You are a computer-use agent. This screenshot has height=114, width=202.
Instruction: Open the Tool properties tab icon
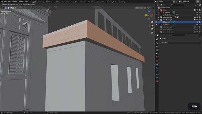click(x=157, y=39)
